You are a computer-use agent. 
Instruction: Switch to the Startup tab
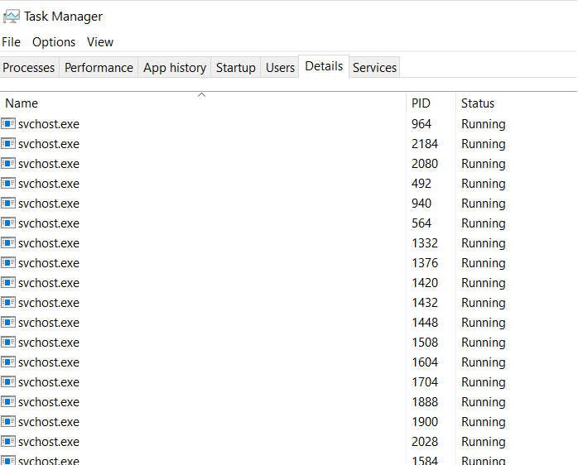(236, 67)
